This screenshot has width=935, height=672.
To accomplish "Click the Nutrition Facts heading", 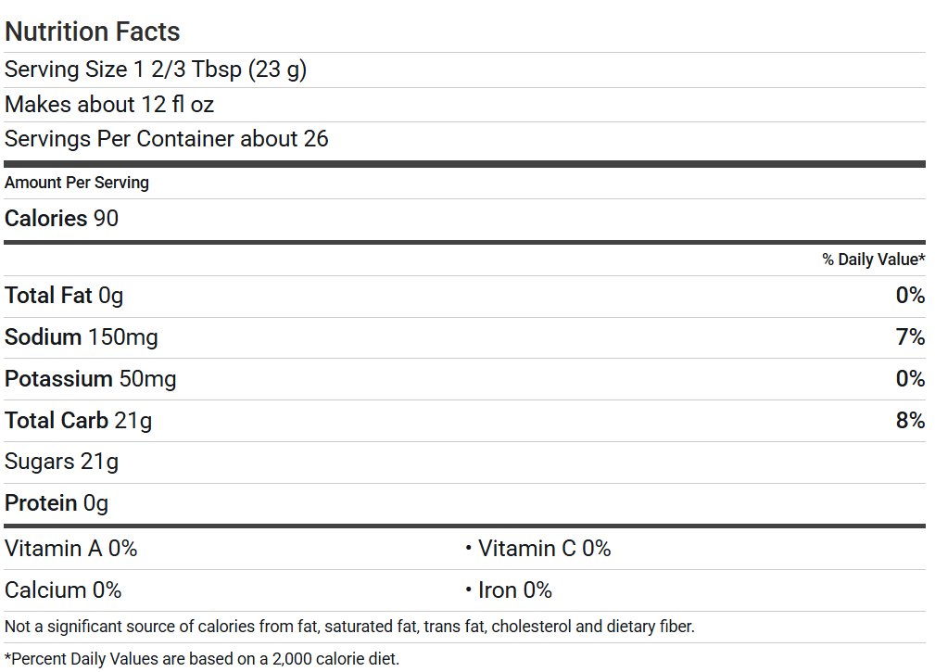I will tap(93, 32).
